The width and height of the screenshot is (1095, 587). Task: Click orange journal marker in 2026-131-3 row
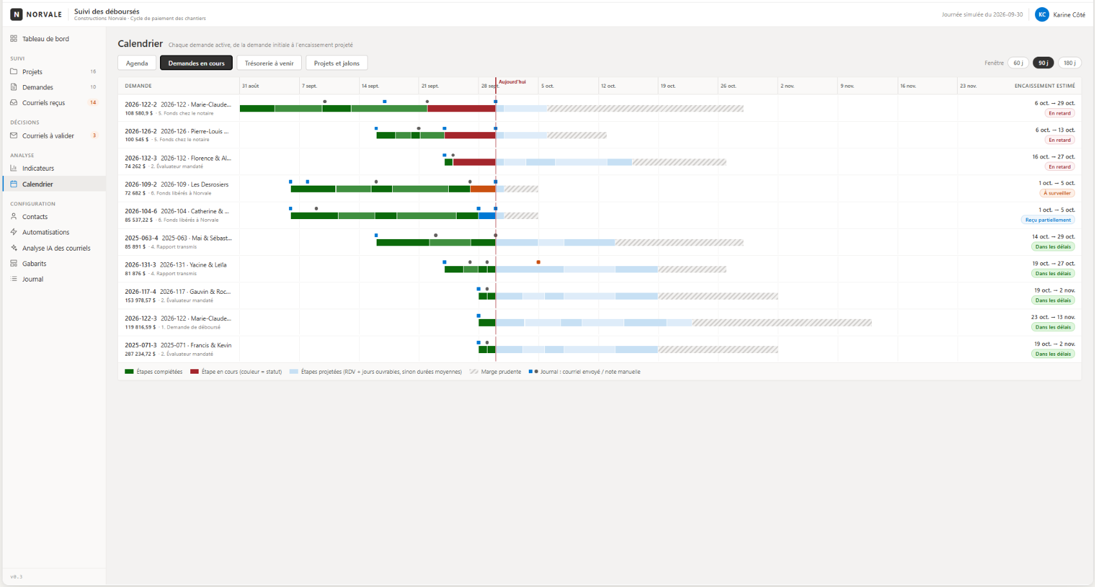(538, 262)
